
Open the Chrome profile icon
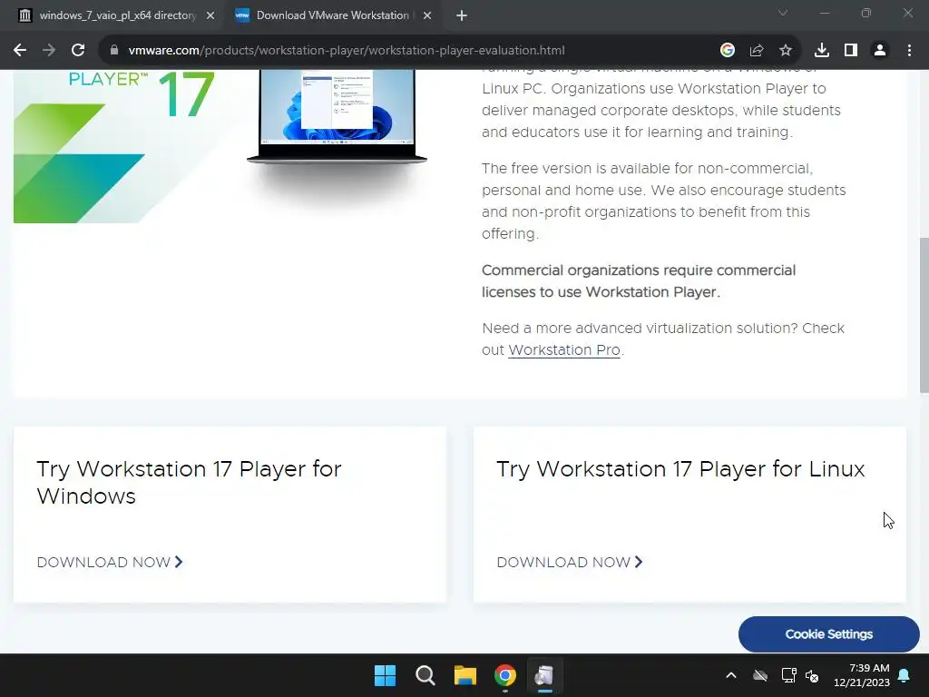(x=880, y=51)
